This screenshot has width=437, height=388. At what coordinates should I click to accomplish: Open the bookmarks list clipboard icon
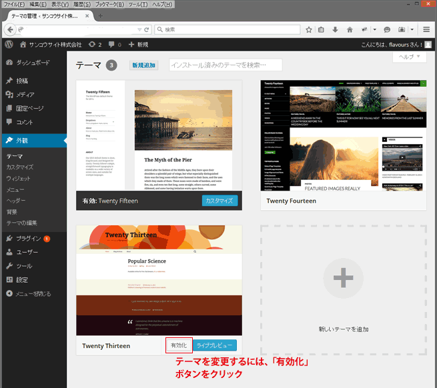(321, 29)
